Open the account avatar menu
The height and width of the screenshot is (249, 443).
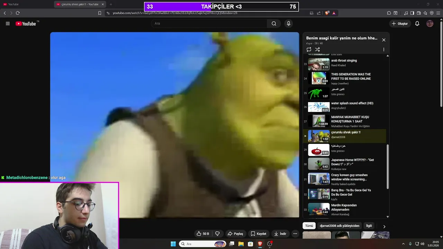pos(430,24)
